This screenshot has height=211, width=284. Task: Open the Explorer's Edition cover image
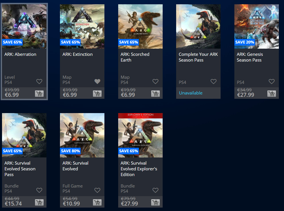point(140,135)
